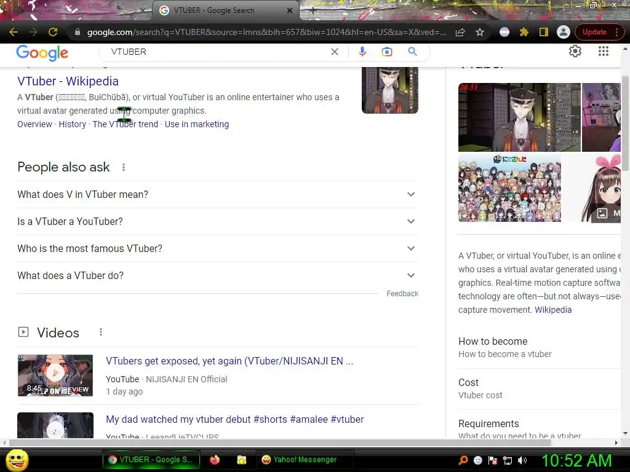Close the VTUBER Google Search tab

tap(290, 10)
